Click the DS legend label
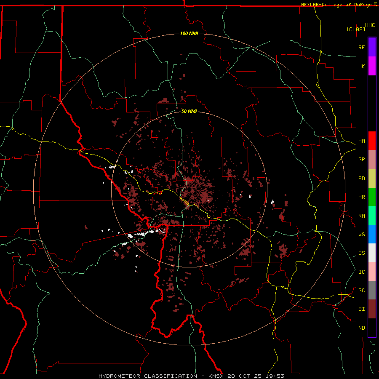This screenshot has width=379, height=379. point(361,253)
